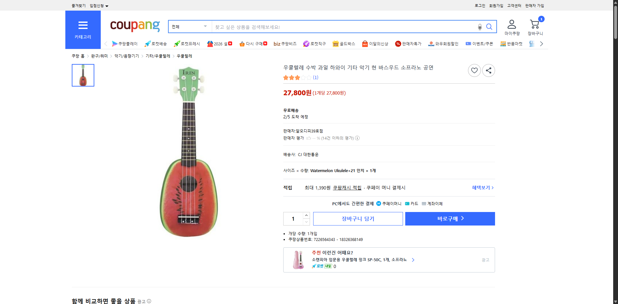The height and width of the screenshot is (304, 618).
Task: Select the watermelon ukulele thumbnail
Action: tap(83, 75)
